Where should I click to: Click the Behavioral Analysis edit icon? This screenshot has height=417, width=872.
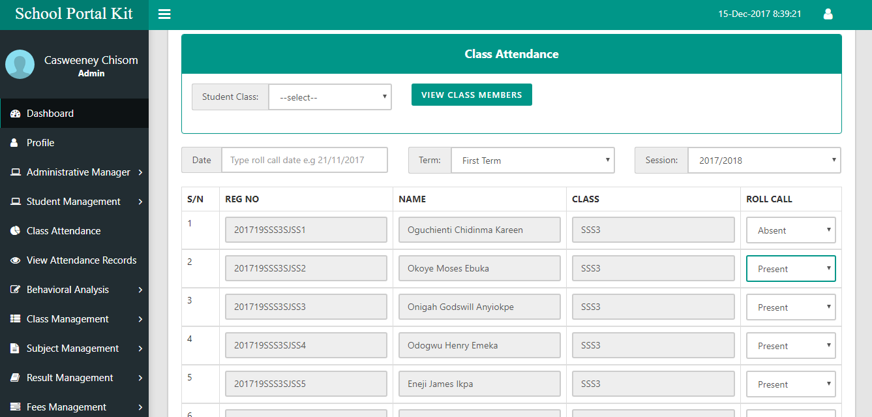tap(16, 290)
